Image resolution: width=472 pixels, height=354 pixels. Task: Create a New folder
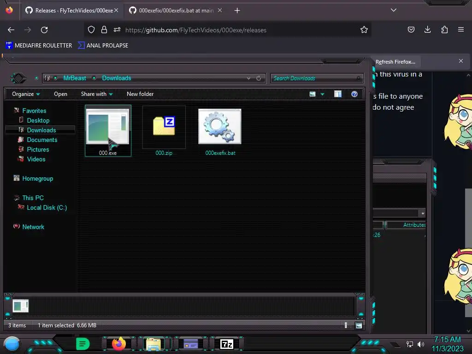point(140,94)
